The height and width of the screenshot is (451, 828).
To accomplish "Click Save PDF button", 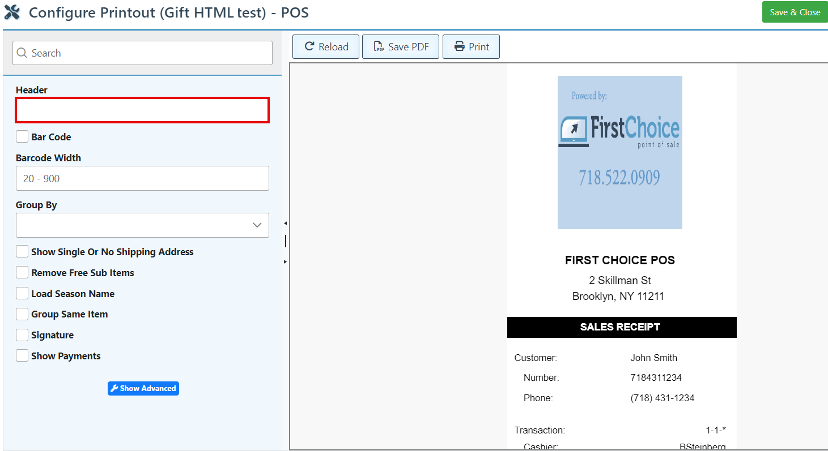I will coord(401,47).
